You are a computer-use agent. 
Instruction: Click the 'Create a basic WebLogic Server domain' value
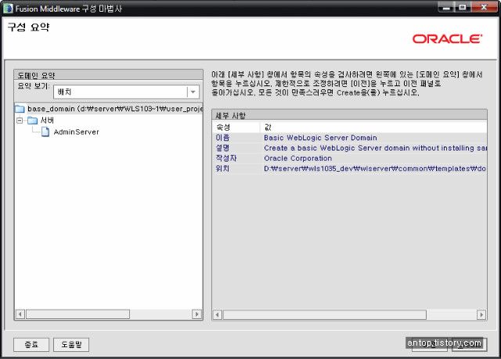(x=375, y=148)
